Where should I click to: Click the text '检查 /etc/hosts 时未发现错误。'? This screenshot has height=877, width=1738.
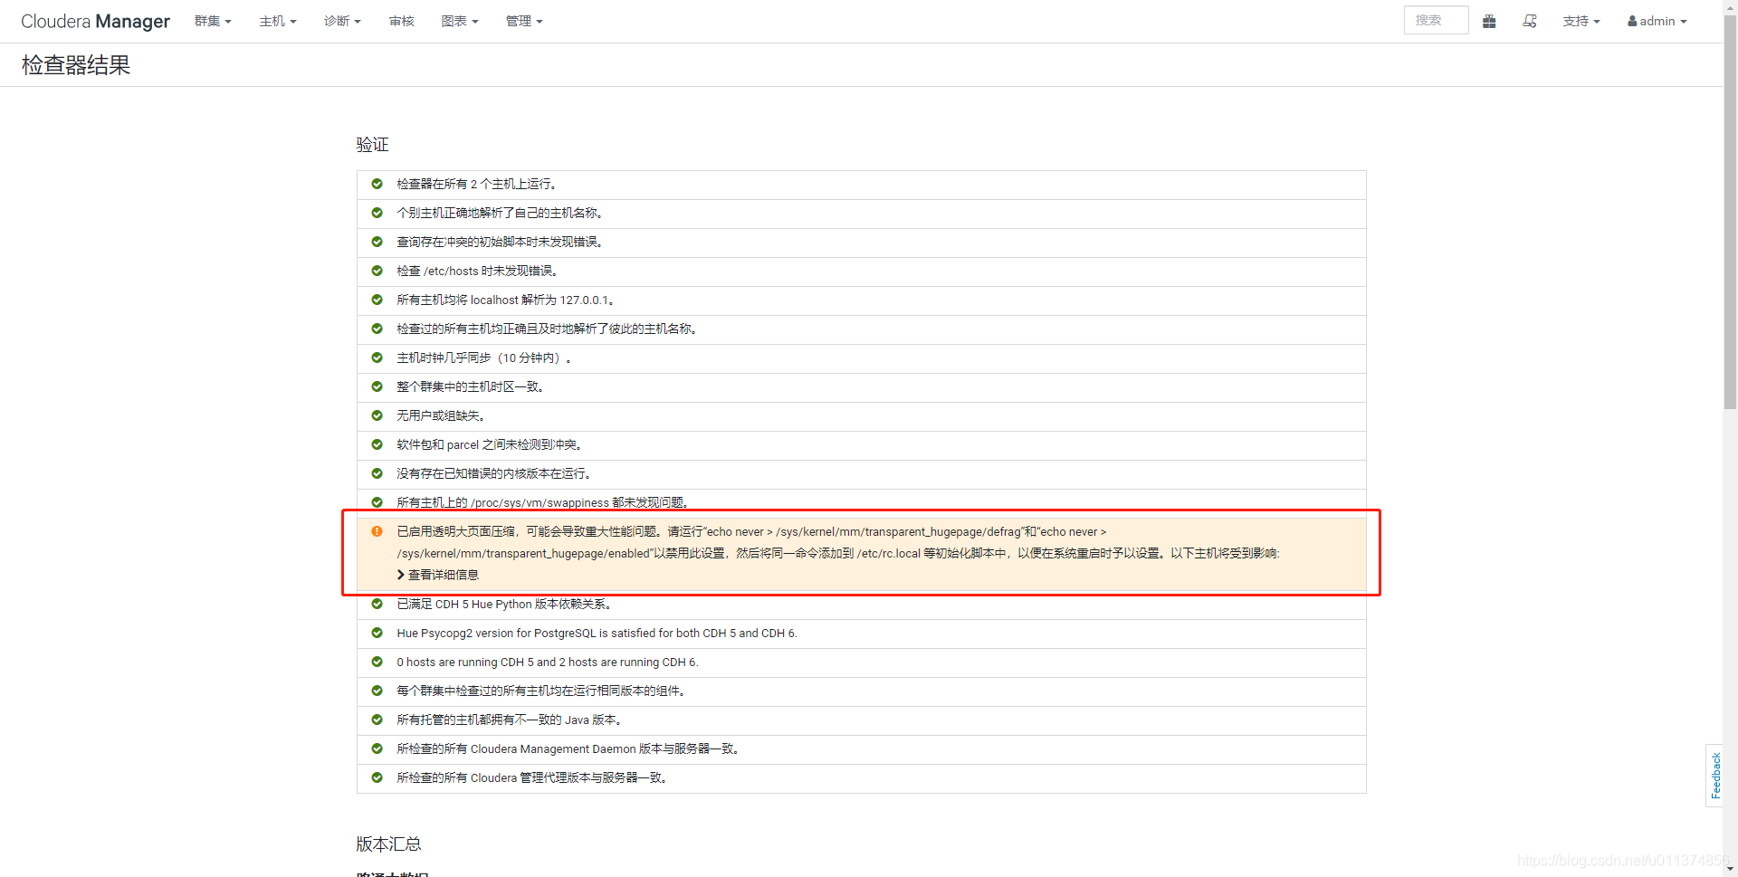click(478, 271)
